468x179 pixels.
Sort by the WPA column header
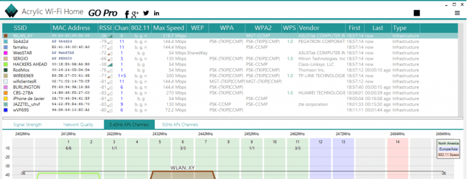click(x=227, y=28)
